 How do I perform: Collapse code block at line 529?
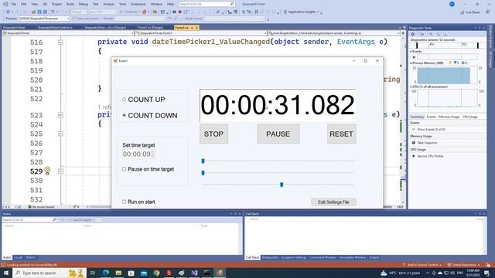(60, 171)
